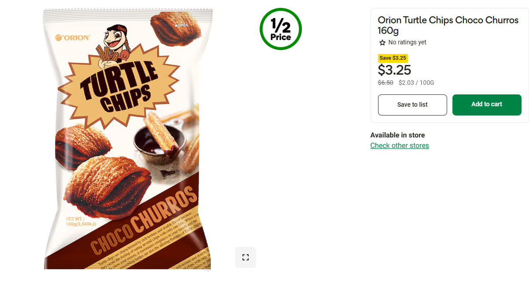Click the Turtle Chips starburst logo
This screenshot has width=529, height=285.
click(119, 86)
